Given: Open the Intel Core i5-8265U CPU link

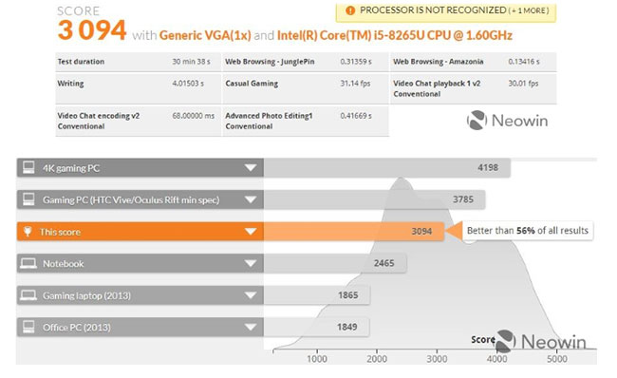Looking at the screenshot, I should click(x=395, y=35).
